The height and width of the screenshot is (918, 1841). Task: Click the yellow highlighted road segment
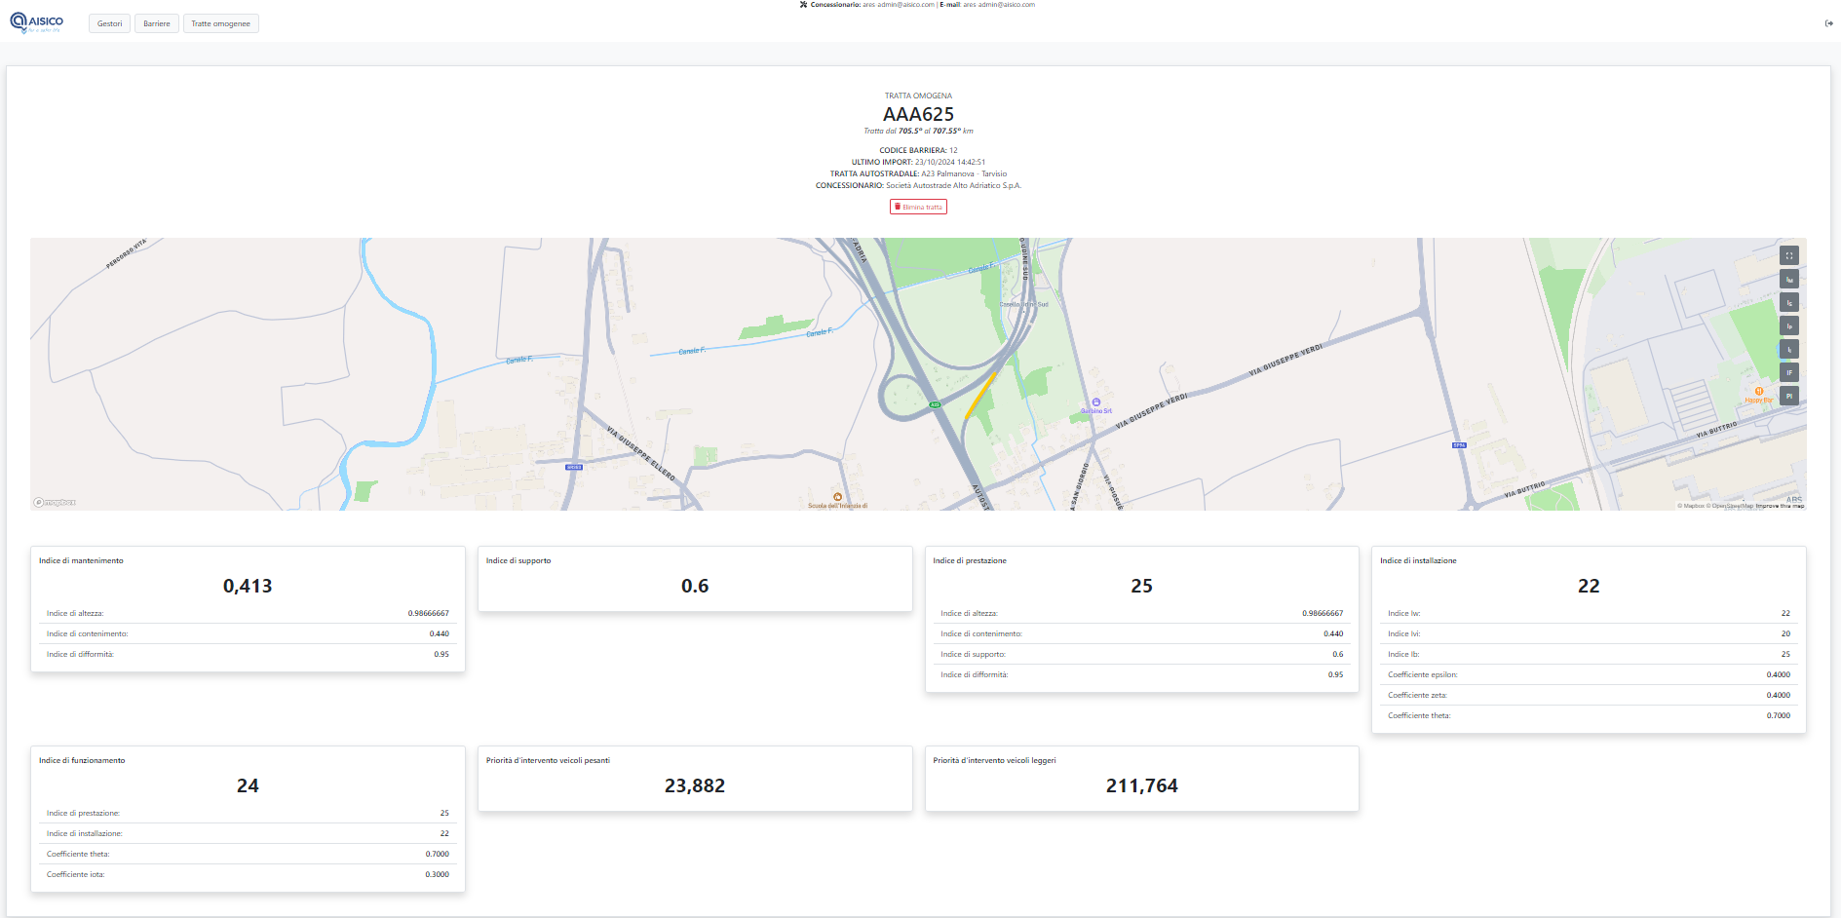pyautogui.click(x=980, y=394)
